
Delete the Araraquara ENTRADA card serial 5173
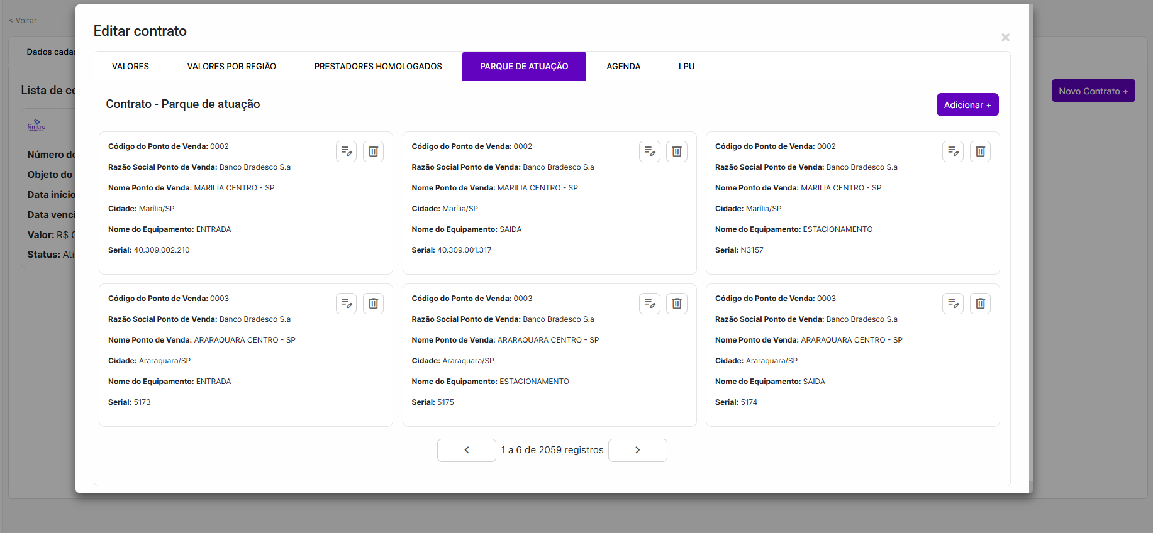tap(373, 304)
